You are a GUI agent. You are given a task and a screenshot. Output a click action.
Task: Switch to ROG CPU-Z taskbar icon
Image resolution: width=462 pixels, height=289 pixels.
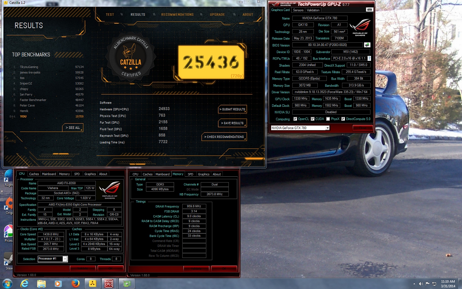click(109, 283)
